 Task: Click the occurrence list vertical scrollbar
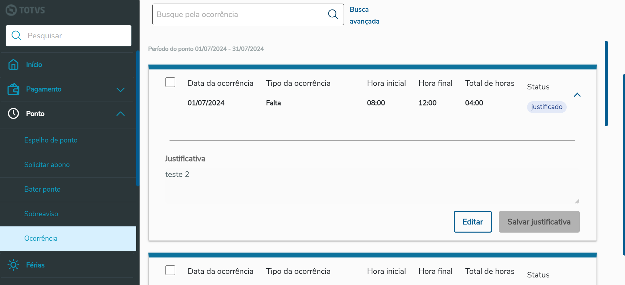tap(606, 84)
